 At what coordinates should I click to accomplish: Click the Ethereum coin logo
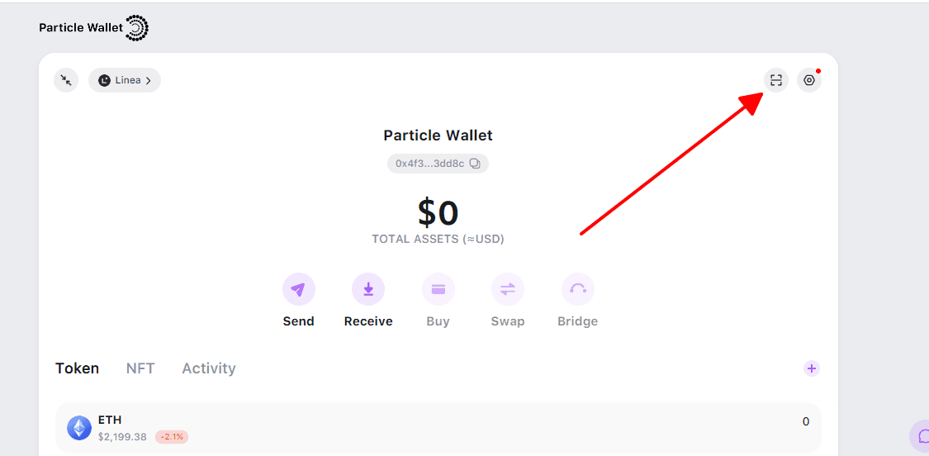click(79, 428)
